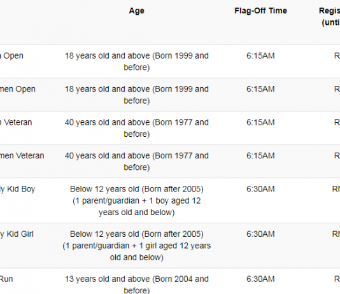
Task: Click the 13 years old Born 2004 text
Action: [x=137, y=284]
